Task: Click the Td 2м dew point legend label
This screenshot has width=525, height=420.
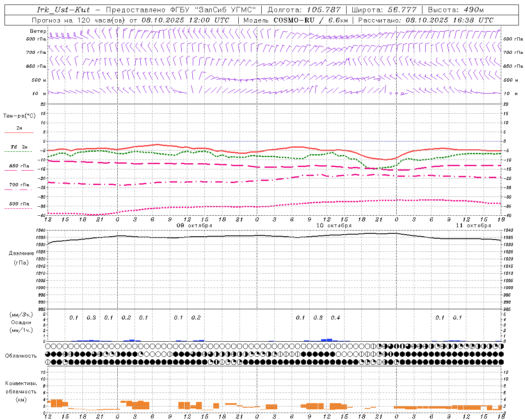Action: 19,147
